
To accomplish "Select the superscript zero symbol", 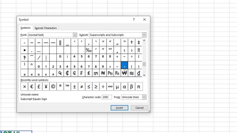I will 60,58.
